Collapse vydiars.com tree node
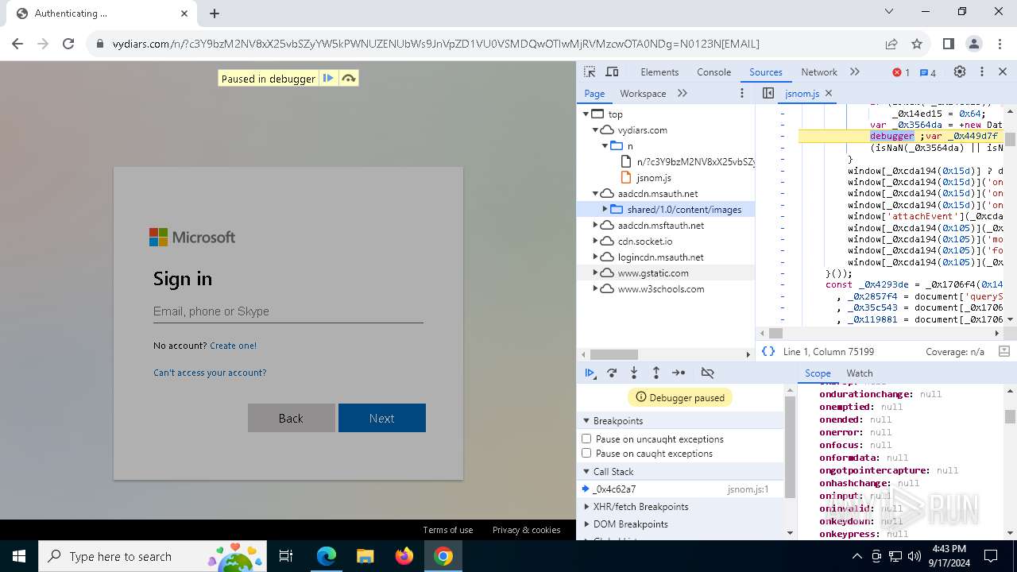 [x=596, y=129]
